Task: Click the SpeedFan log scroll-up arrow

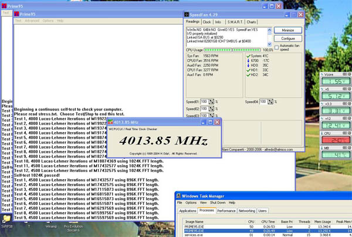Action: click(x=270, y=30)
